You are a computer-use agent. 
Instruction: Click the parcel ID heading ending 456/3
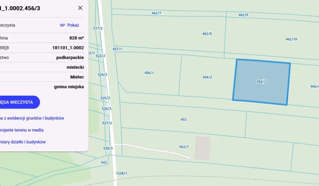(20, 8)
